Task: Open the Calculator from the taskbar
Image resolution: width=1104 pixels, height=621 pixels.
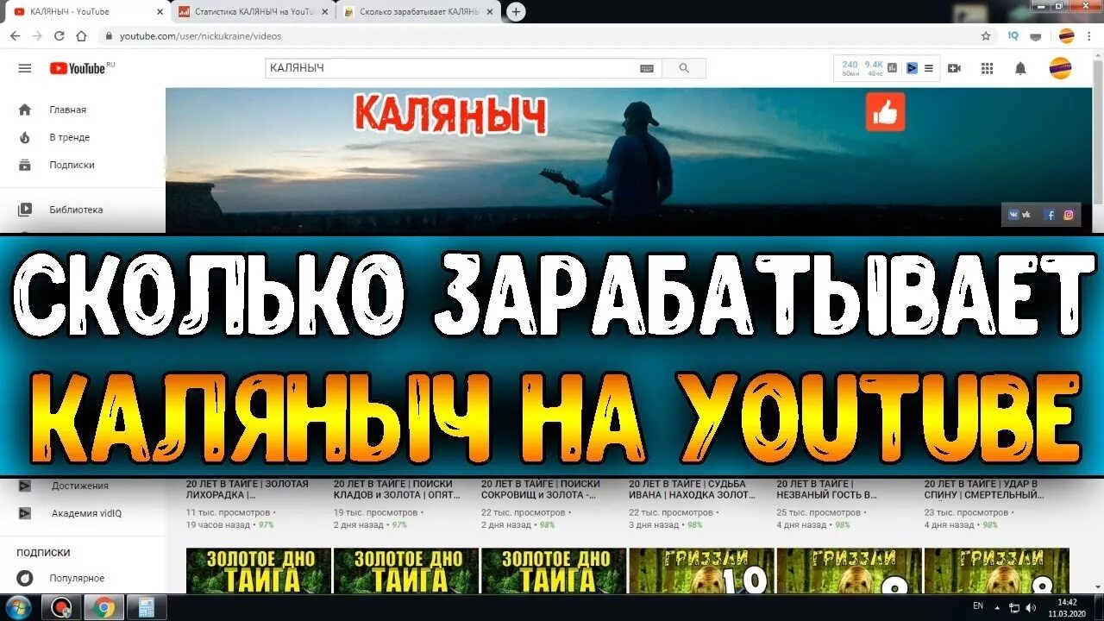Action: point(147,607)
